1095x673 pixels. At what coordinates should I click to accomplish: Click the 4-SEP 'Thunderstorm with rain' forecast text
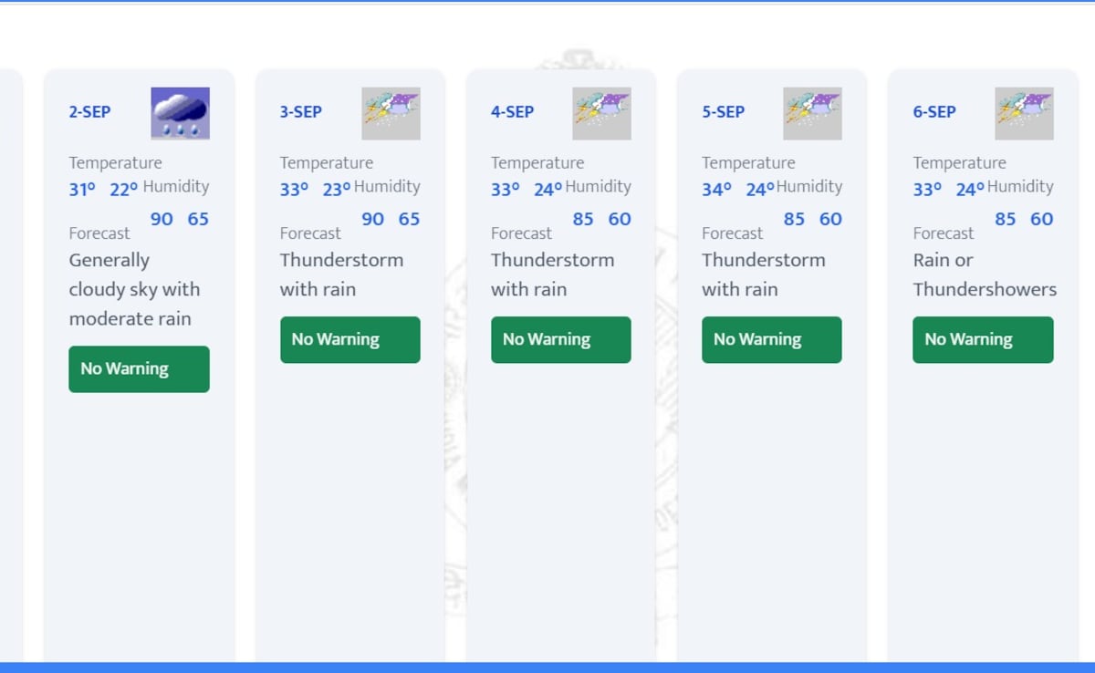coord(552,274)
